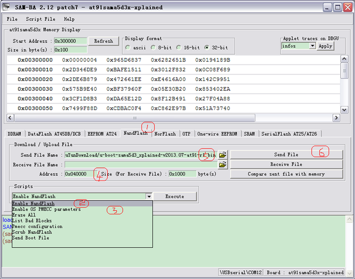Viewport: 355px width, 279px height.
Task: Click memory address 0x00300020 cell
Action: tap(35, 79)
